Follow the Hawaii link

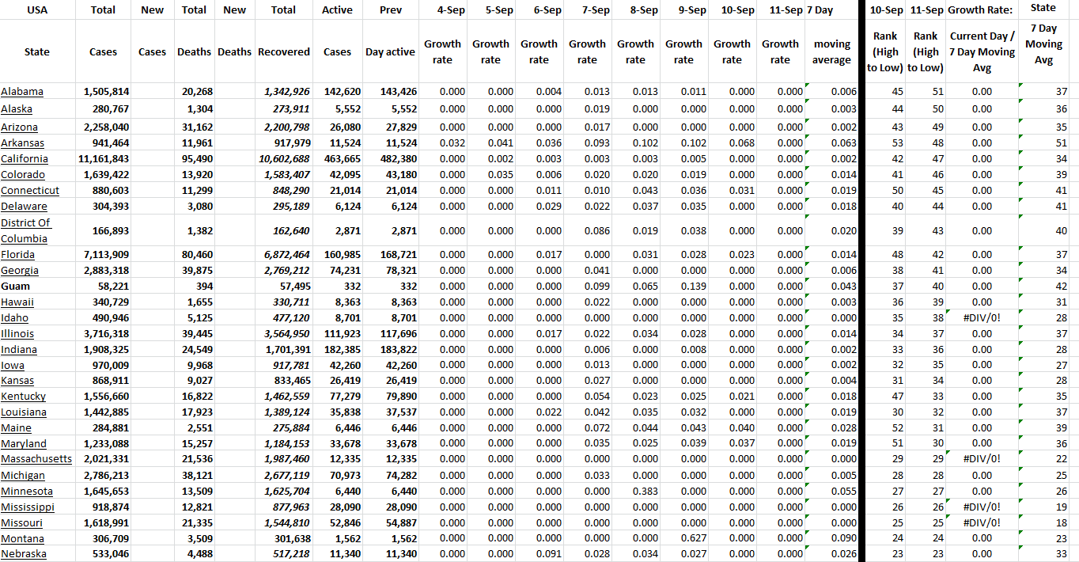click(17, 302)
